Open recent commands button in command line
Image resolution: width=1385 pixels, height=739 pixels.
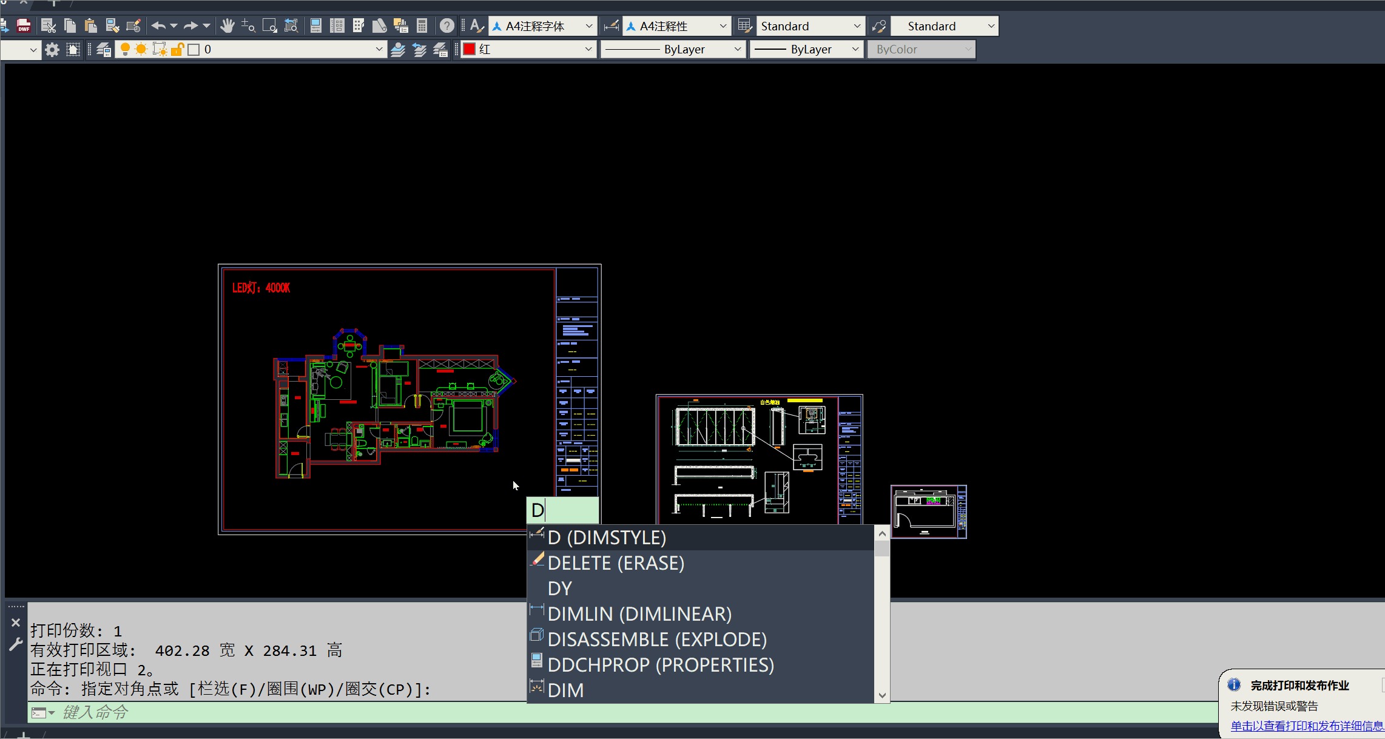tap(42, 713)
